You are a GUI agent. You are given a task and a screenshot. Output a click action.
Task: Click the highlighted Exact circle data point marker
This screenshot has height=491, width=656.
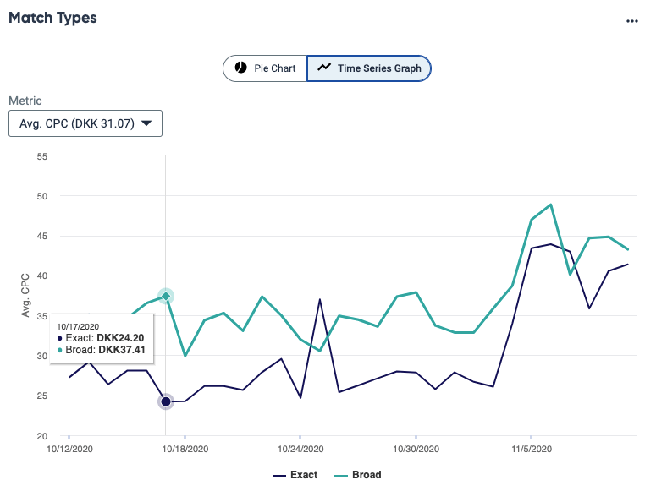click(x=166, y=401)
